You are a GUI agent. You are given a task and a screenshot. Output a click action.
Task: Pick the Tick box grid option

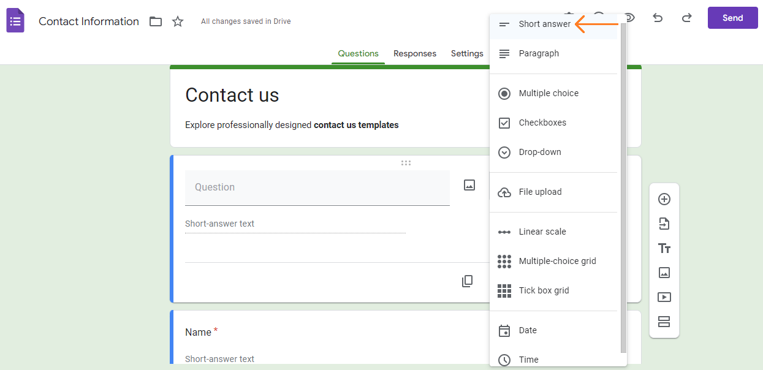point(544,290)
